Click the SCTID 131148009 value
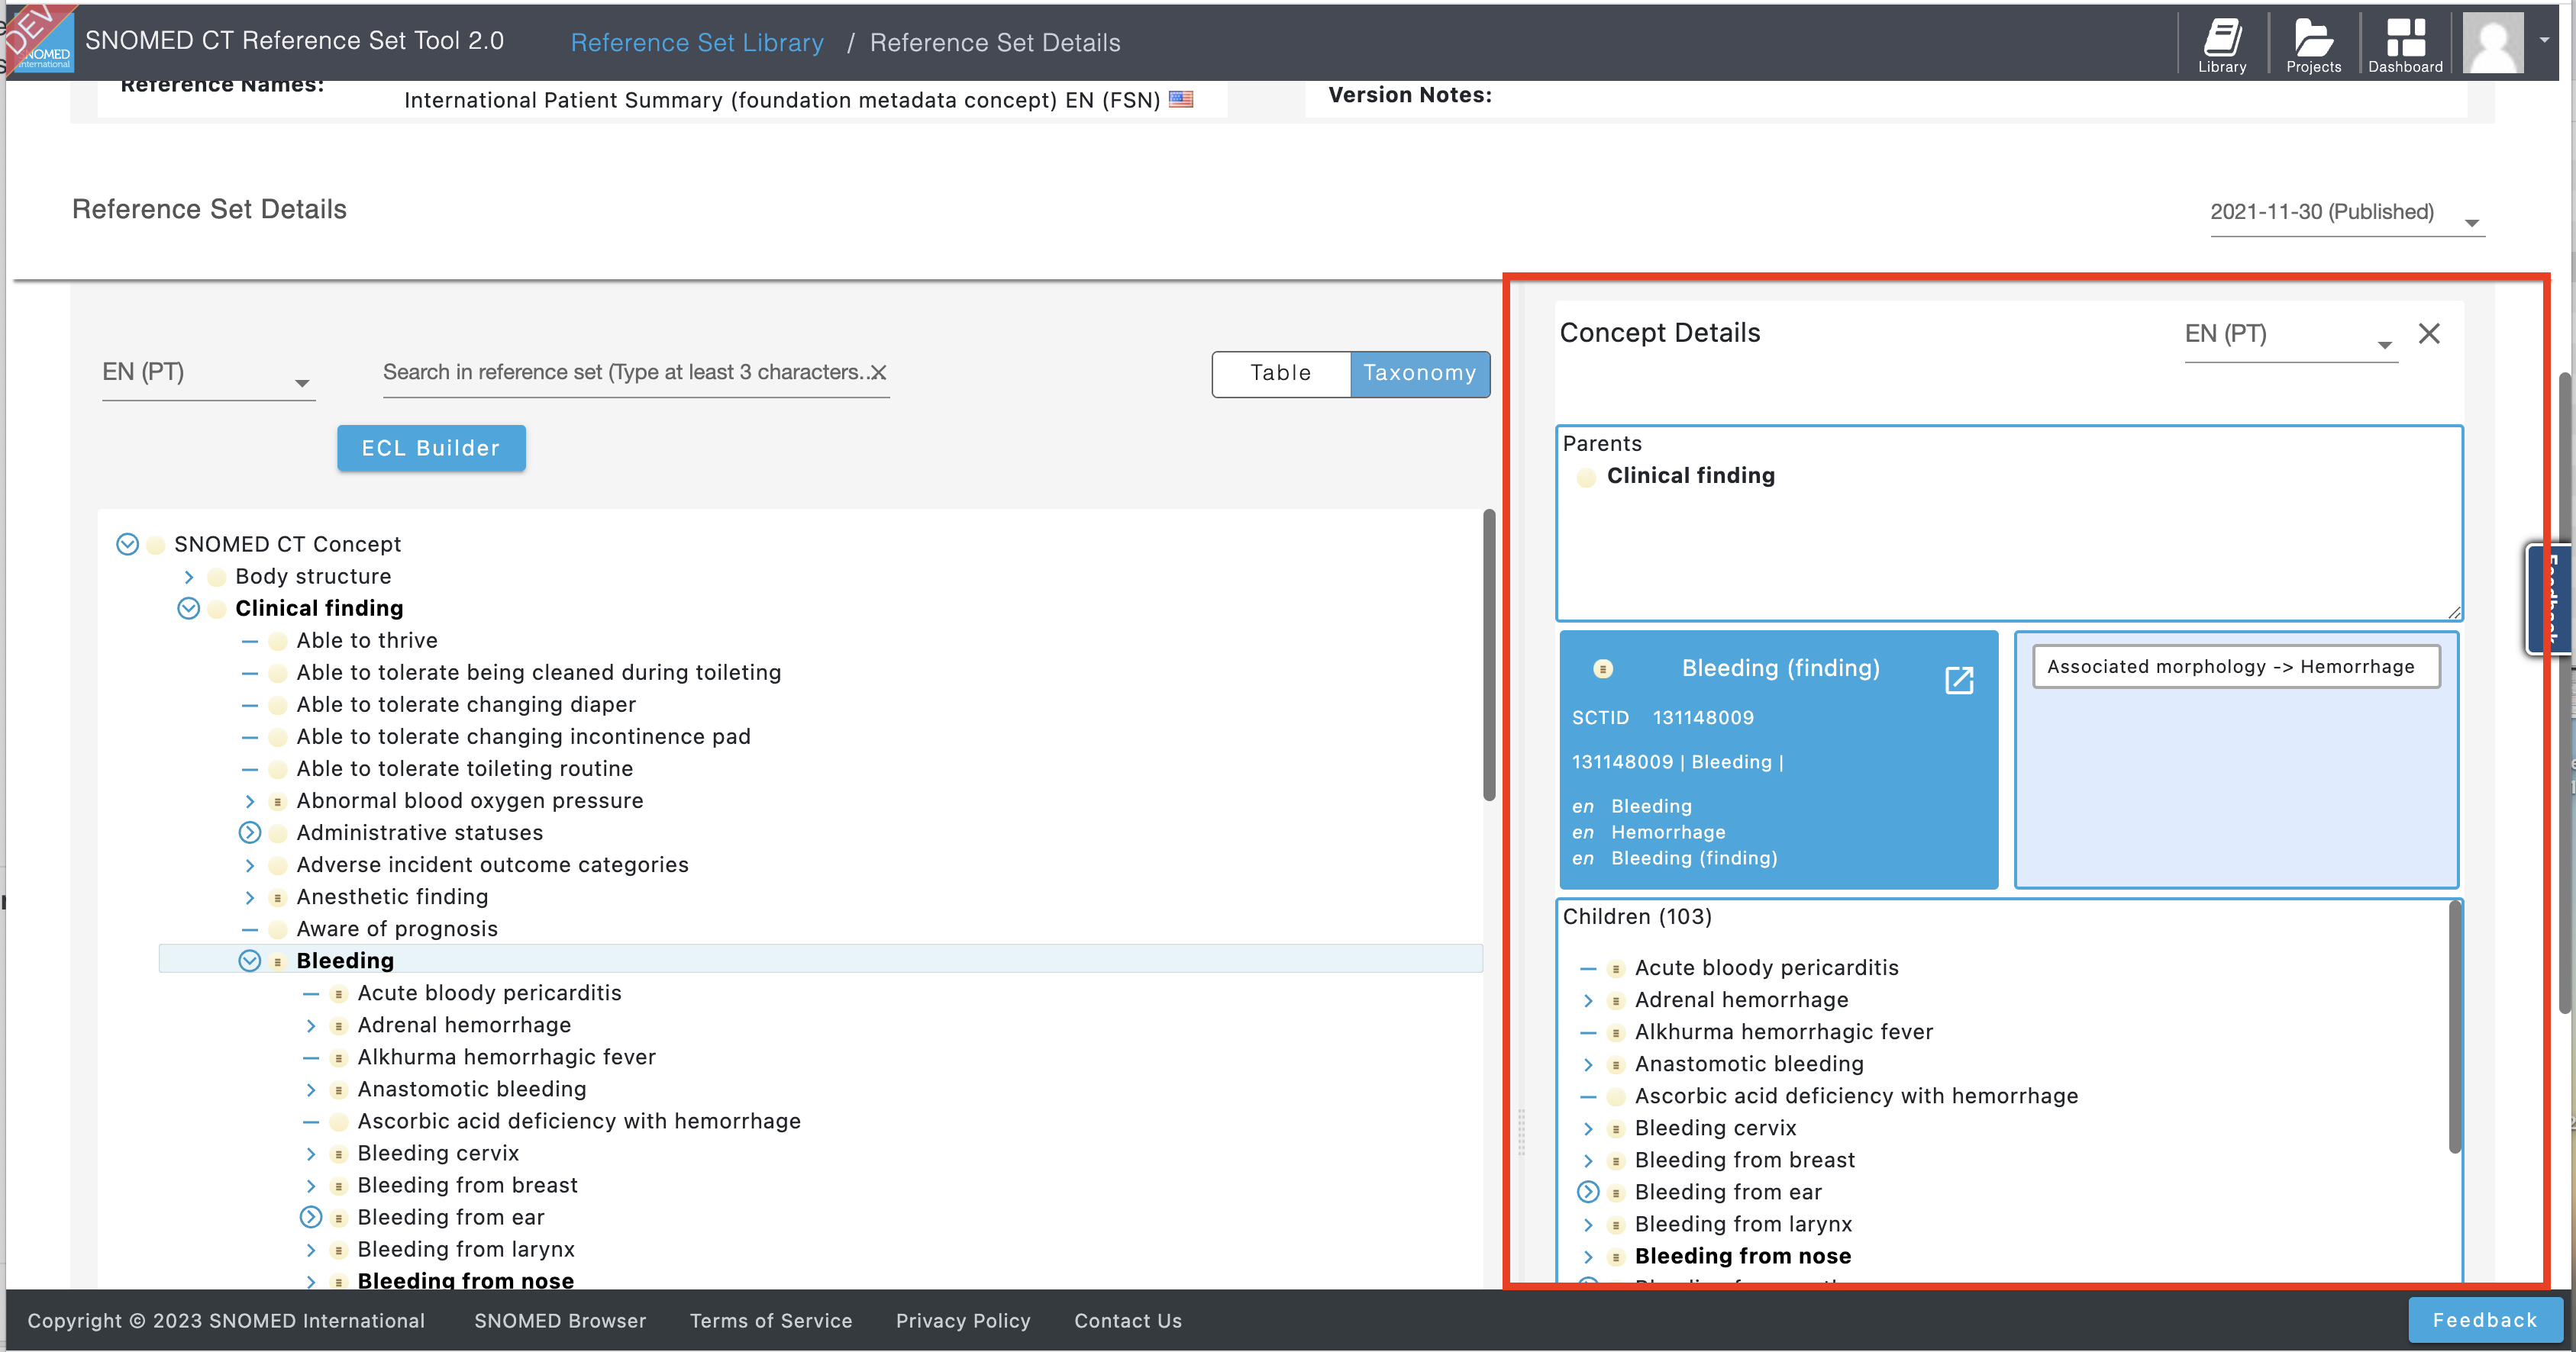Viewport: 2576px width, 1352px height. (1703, 719)
